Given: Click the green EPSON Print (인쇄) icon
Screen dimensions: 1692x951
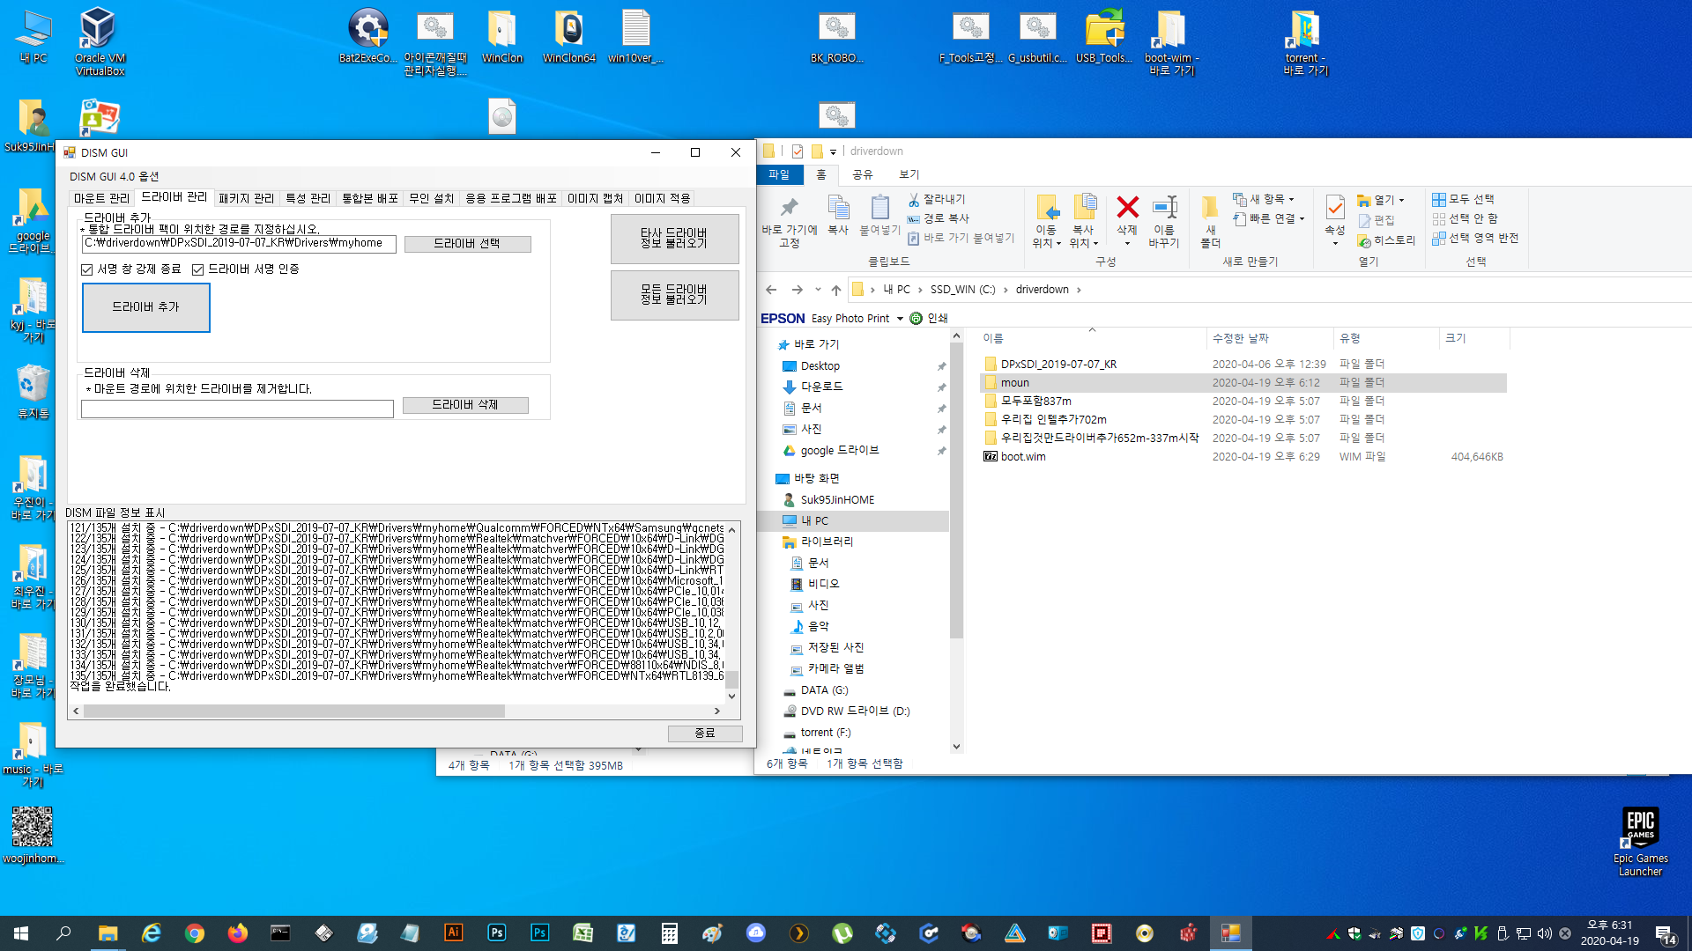Looking at the screenshot, I should (x=916, y=318).
